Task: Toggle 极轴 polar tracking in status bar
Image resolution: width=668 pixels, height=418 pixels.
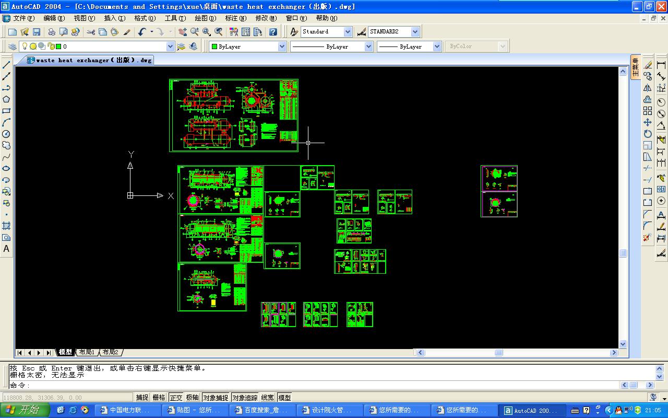Action: point(193,398)
